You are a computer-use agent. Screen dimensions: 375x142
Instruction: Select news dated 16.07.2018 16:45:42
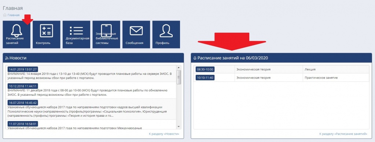(x=23, y=102)
